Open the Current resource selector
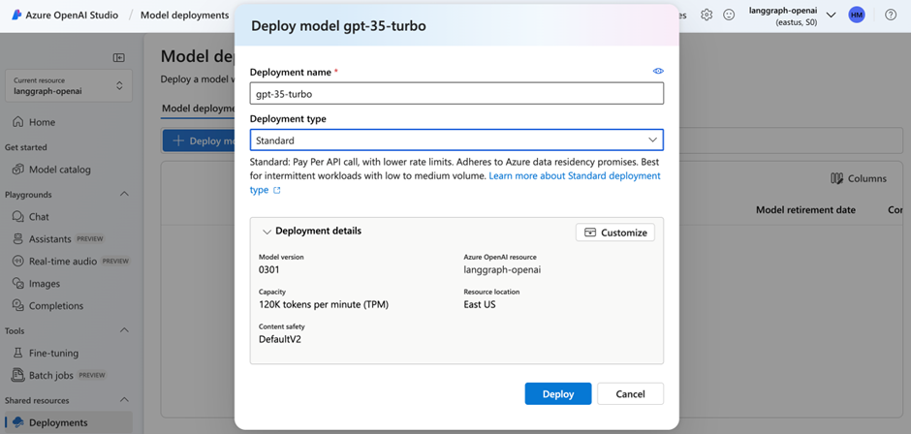The width and height of the screenshot is (911, 434). 69,85
